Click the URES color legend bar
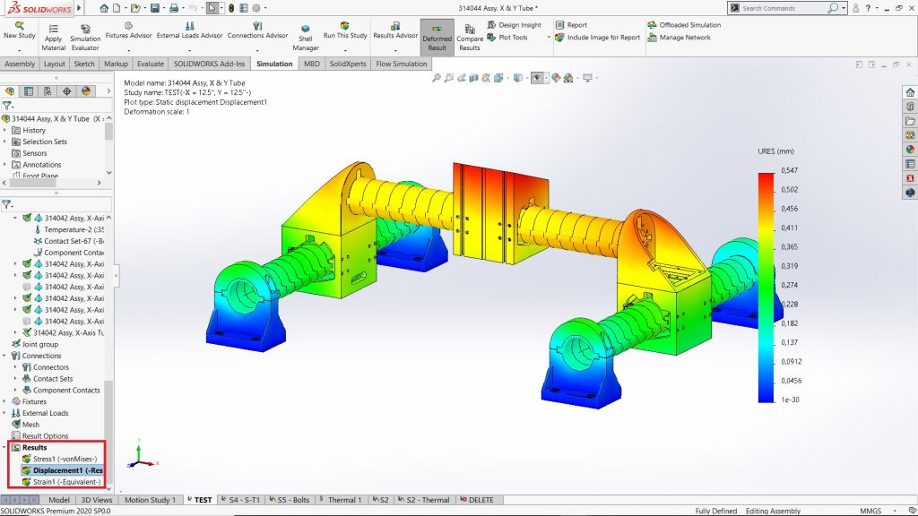 click(765, 287)
